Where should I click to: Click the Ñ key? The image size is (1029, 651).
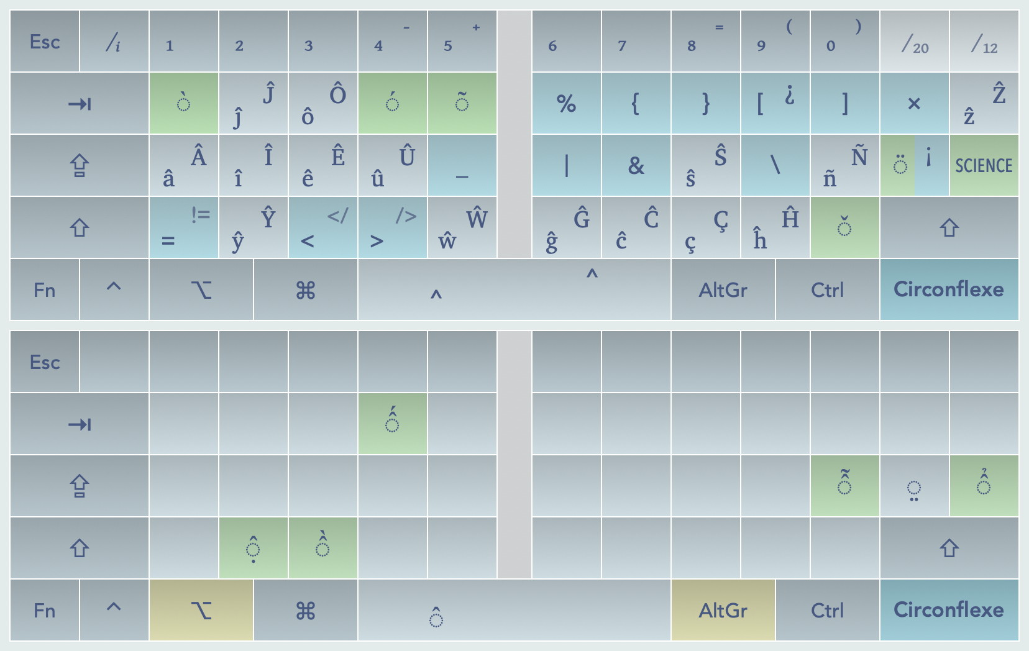(x=844, y=165)
